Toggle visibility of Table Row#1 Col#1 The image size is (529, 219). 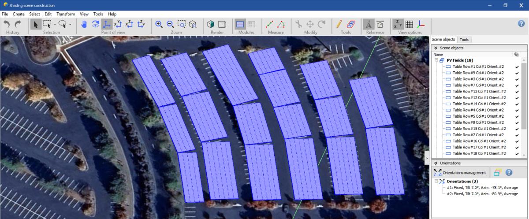point(517,67)
